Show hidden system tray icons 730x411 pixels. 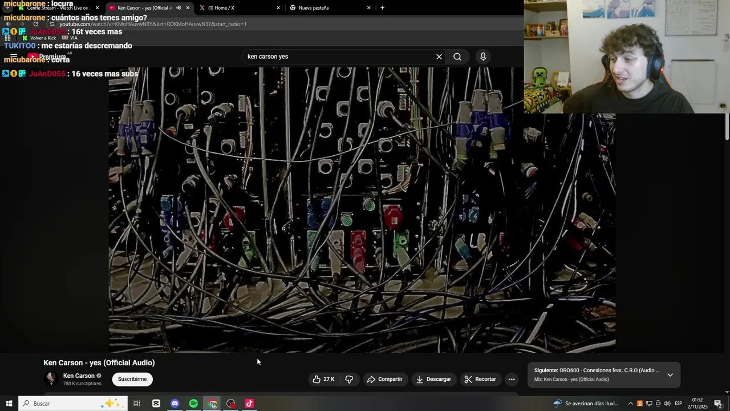[x=630, y=404]
